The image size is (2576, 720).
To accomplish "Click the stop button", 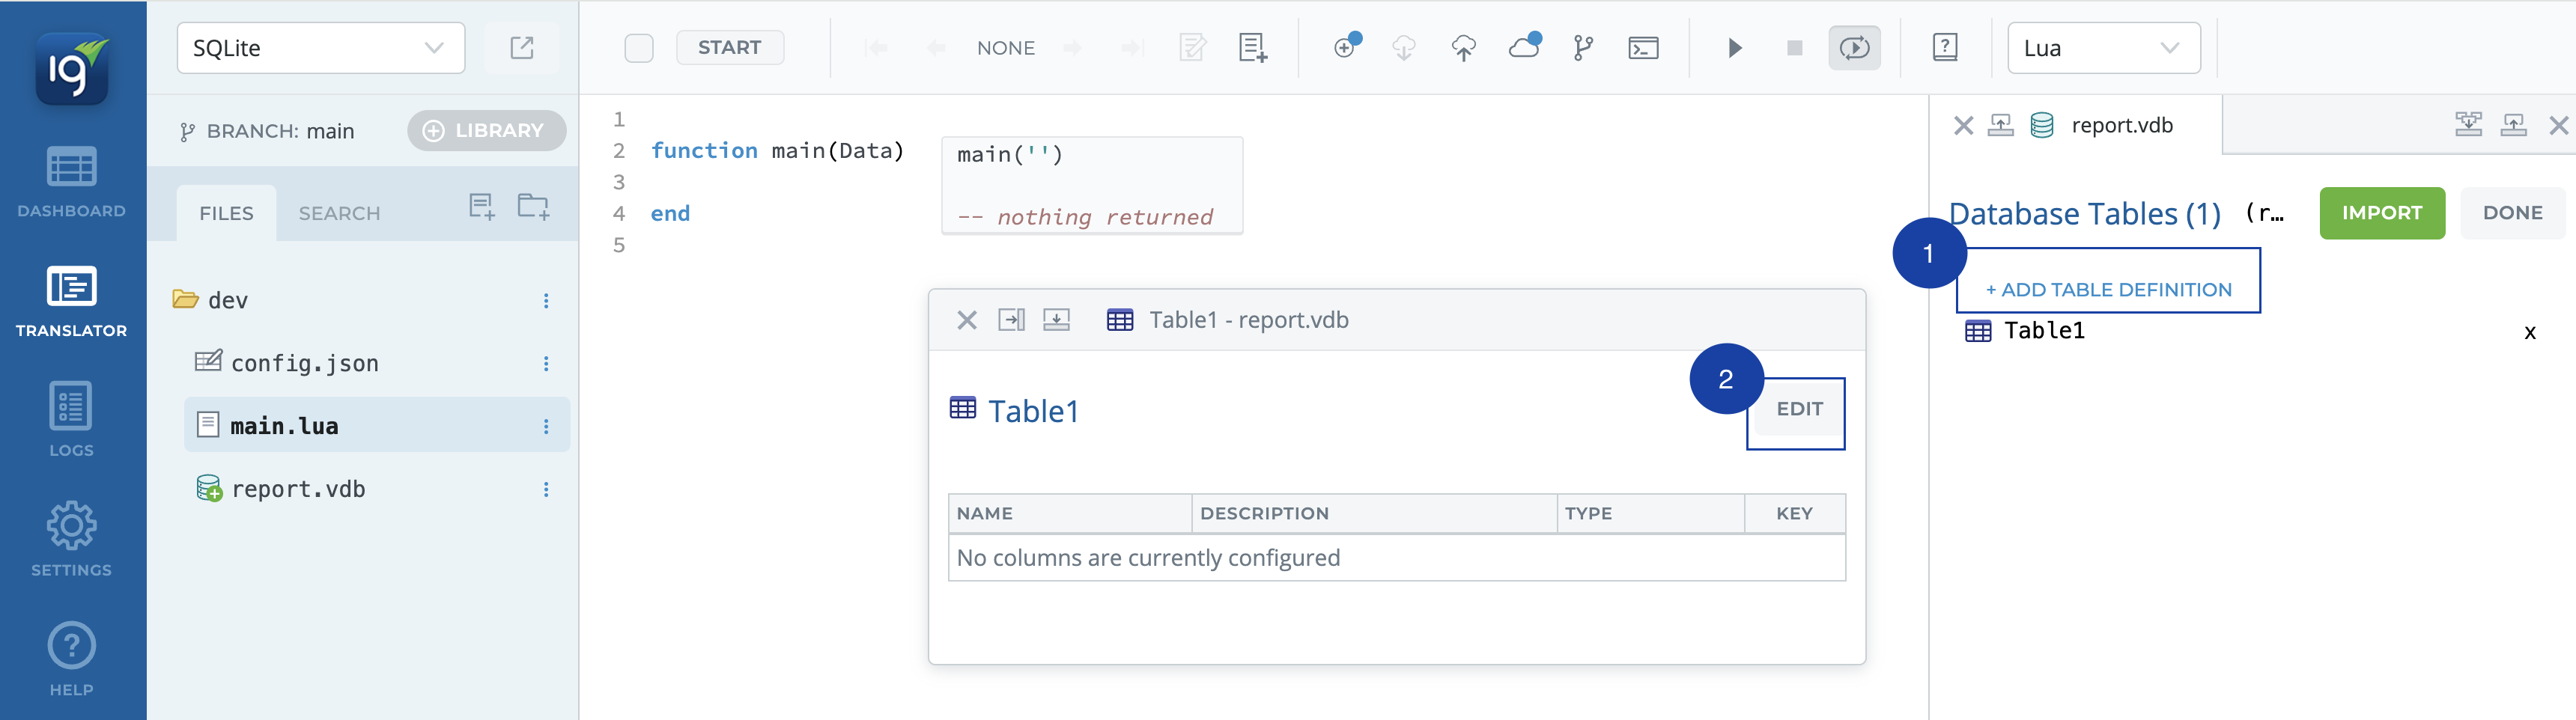I will pos(1795,48).
